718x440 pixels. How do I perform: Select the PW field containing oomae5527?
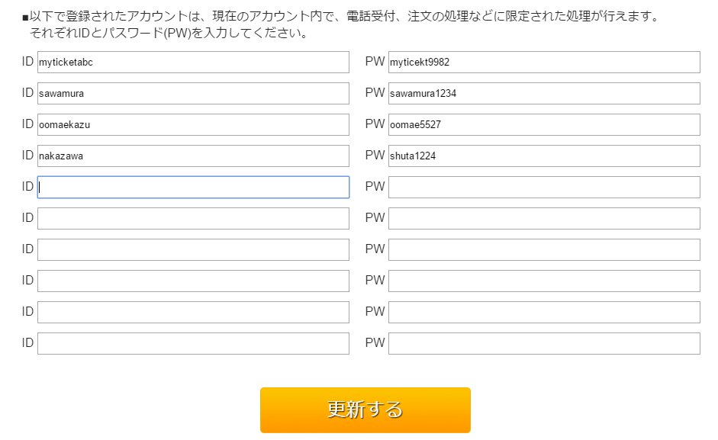click(x=544, y=124)
